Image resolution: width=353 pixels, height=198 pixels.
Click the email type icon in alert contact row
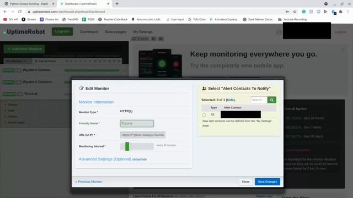tap(212, 115)
